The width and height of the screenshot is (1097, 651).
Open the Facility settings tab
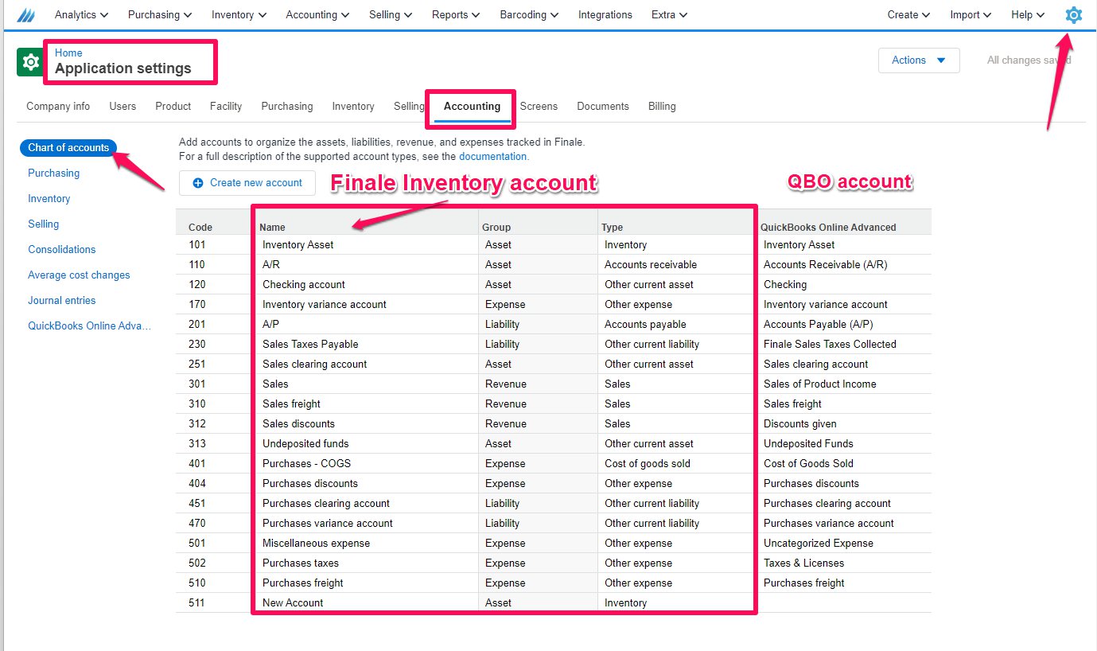point(226,106)
